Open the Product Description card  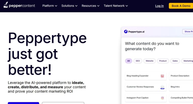(x=181, y=76)
